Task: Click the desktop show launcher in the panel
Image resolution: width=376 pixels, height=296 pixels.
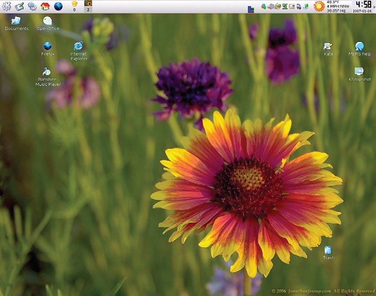Action: [x=20, y=6]
